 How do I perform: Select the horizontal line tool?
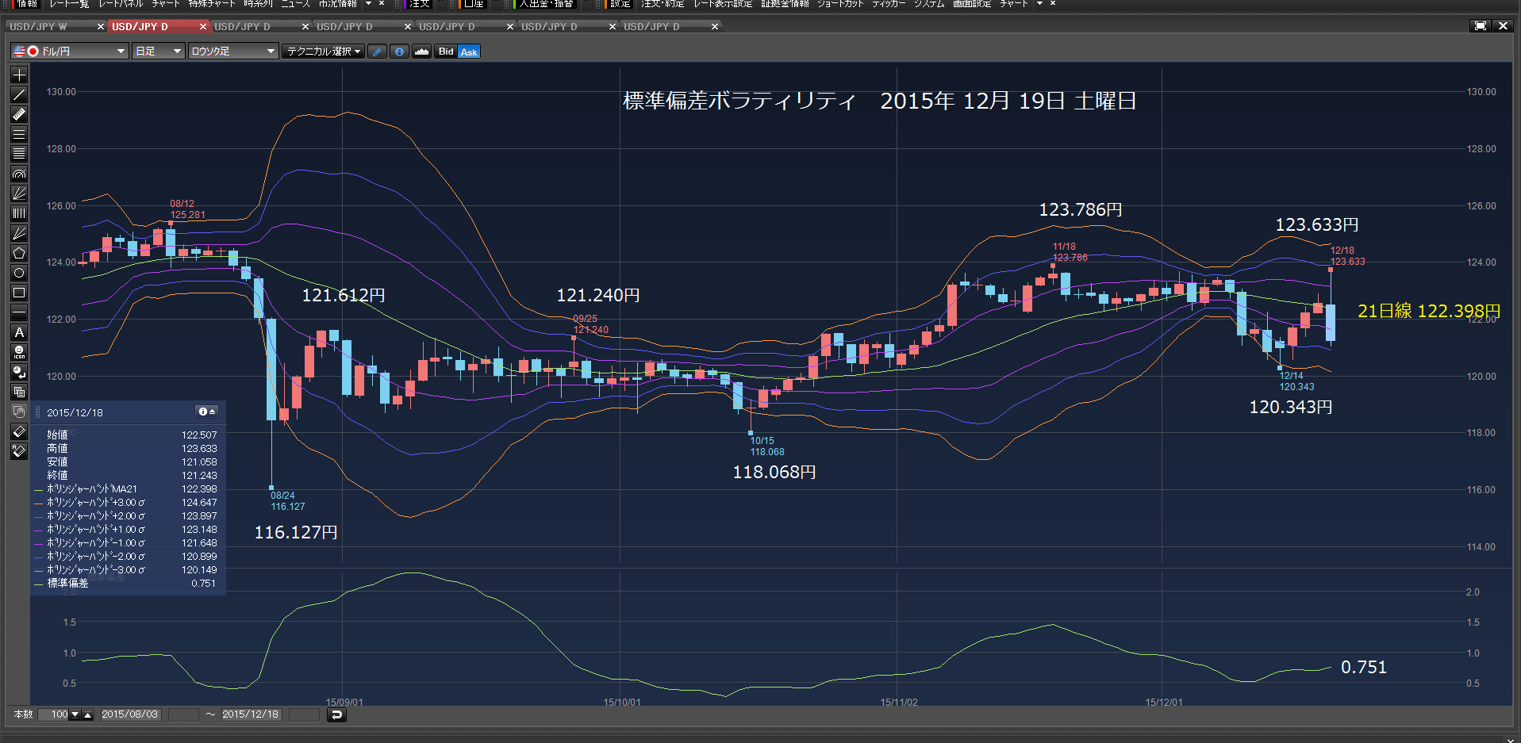(x=19, y=312)
